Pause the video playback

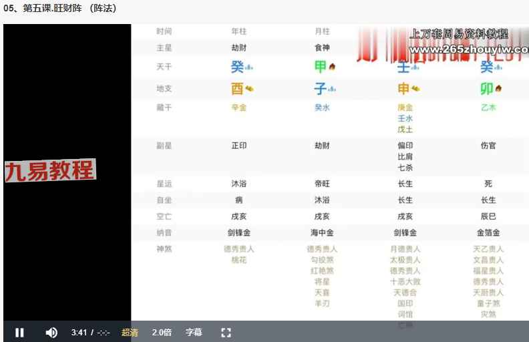pyautogui.click(x=19, y=332)
